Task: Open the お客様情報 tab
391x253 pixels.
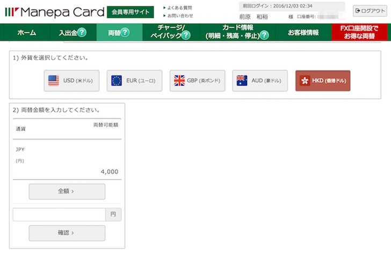Action: coord(303,32)
